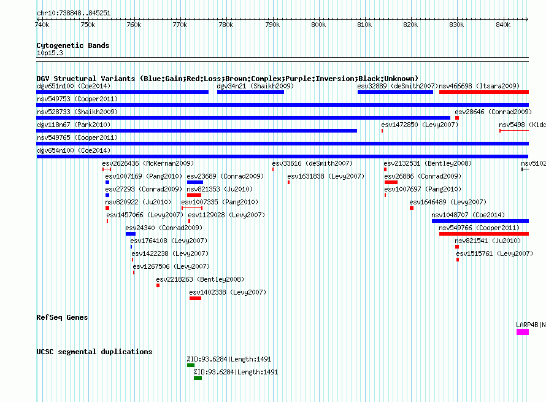Screen dimensions: 546x402
Task: Select the blue esv24340 (Conrad2009) bar
Action: coord(131,234)
